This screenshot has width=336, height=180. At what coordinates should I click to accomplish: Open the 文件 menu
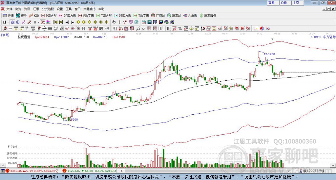[x=9, y=9]
